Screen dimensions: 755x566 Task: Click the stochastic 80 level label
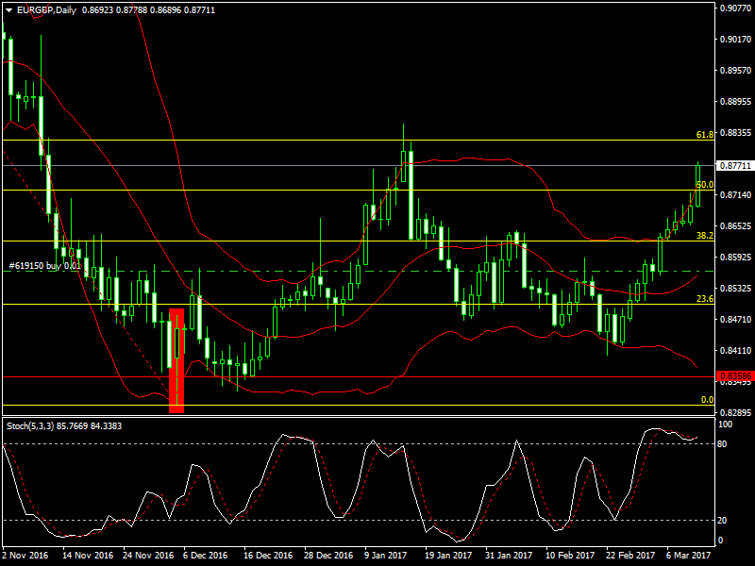[x=722, y=443]
